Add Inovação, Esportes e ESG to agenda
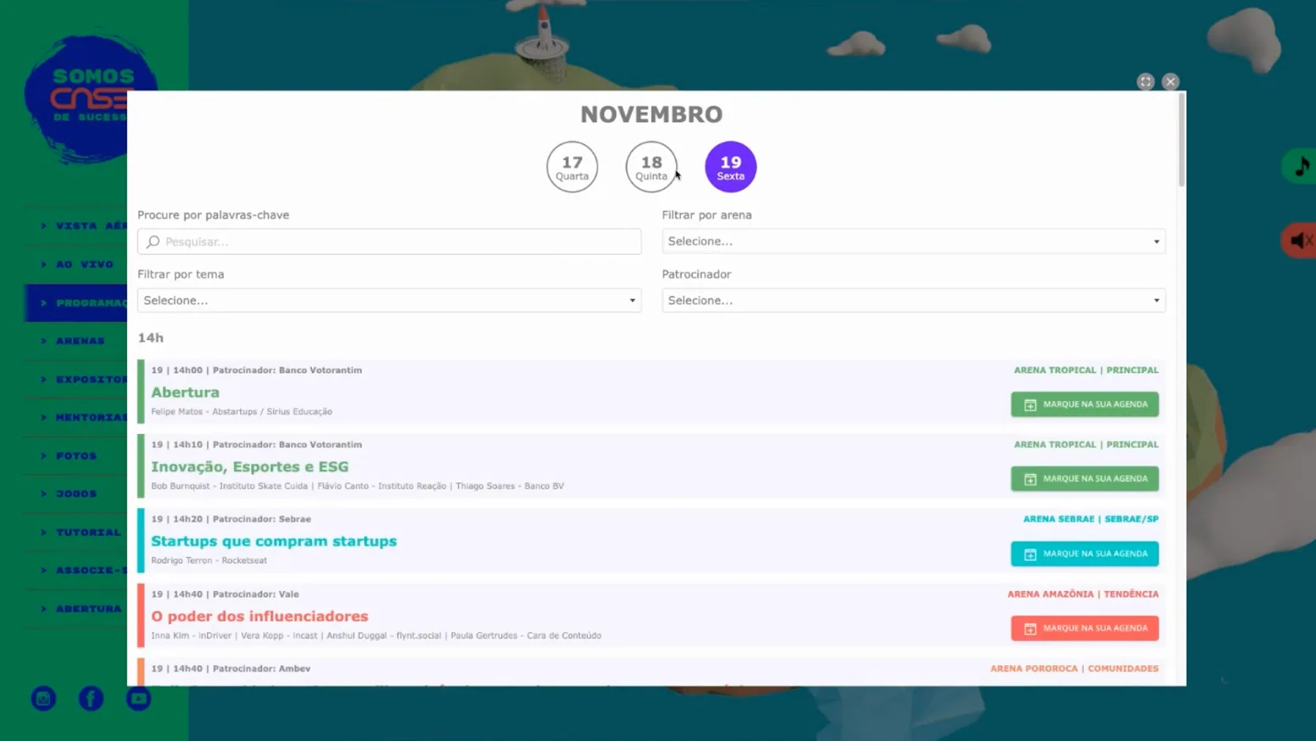This screenshot has width=1316, height=741. point(1085,478)
